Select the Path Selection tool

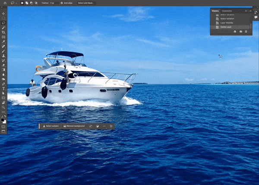click(x=3, y=93)
